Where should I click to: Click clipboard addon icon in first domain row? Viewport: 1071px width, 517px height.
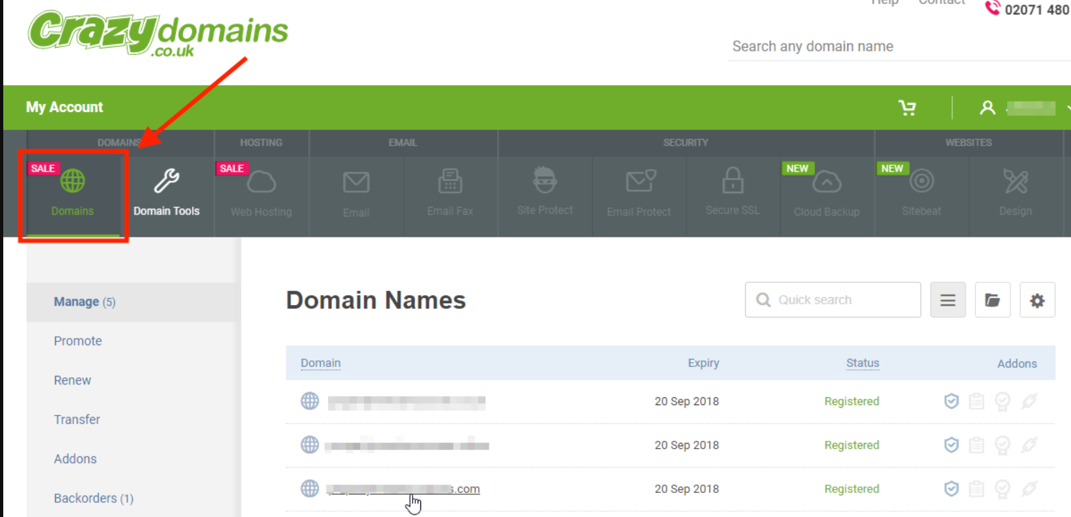pyautogui.click(x=977, y=401)
